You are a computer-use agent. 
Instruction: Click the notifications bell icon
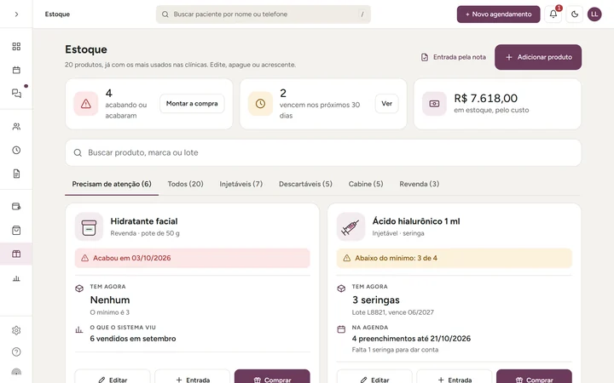click(x=553, y=14)
